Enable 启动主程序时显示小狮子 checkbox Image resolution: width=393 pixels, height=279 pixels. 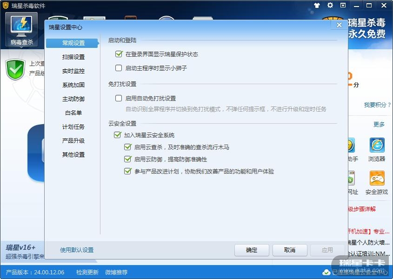119,68
